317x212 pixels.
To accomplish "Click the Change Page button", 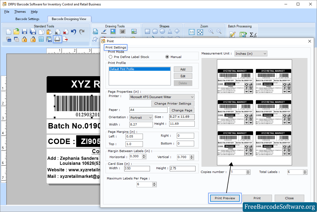I will pyautogui.click(x=182, y=110).
